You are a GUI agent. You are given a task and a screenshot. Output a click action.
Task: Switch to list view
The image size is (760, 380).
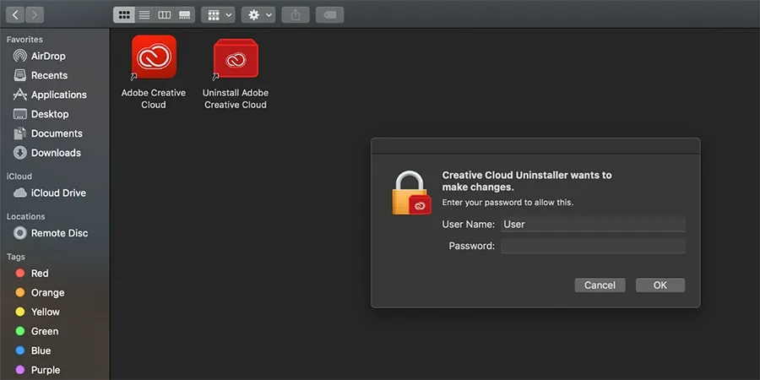pyautogui.click(x=144, y=15)
